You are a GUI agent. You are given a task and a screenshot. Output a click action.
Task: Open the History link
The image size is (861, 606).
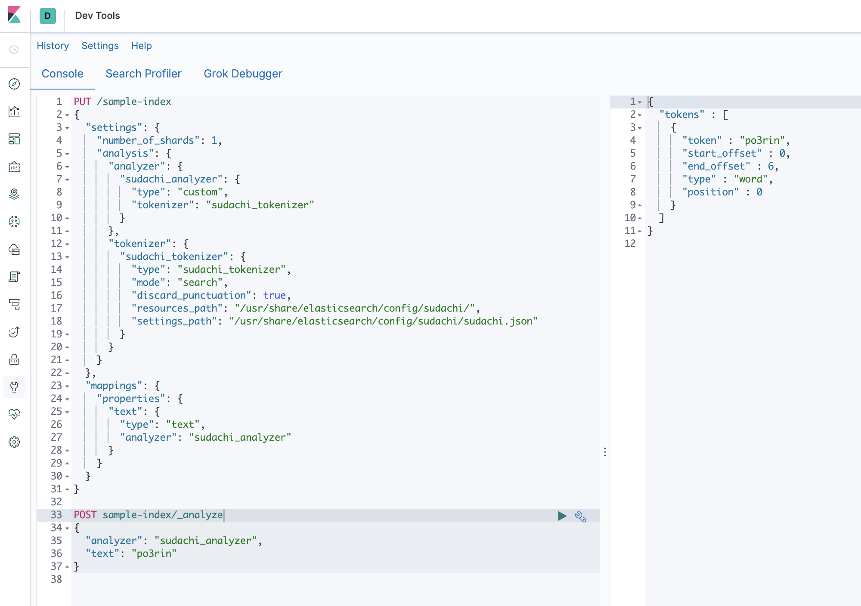pos(53,46)
